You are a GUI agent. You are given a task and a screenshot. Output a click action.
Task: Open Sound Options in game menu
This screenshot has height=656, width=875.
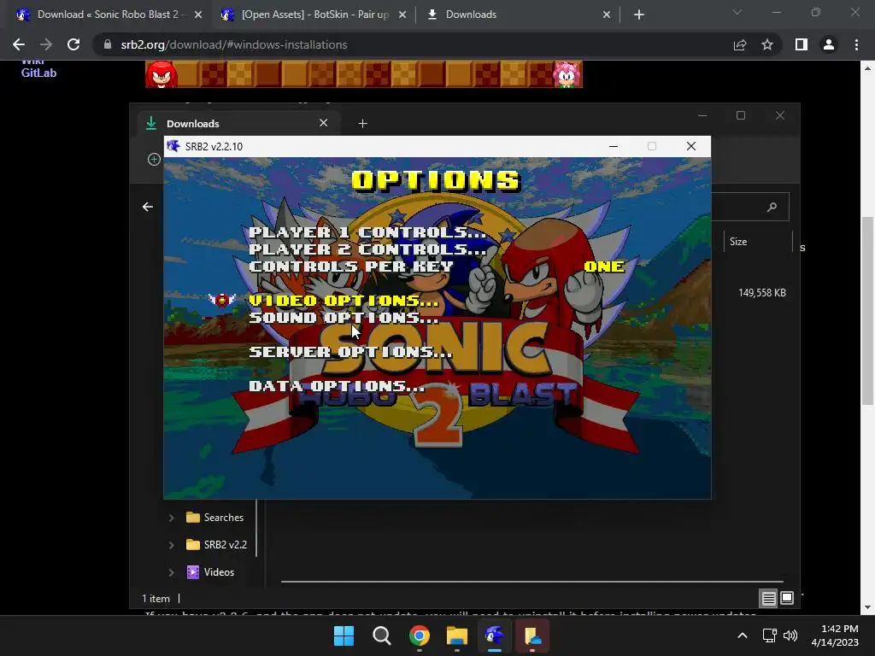(344, 318)
